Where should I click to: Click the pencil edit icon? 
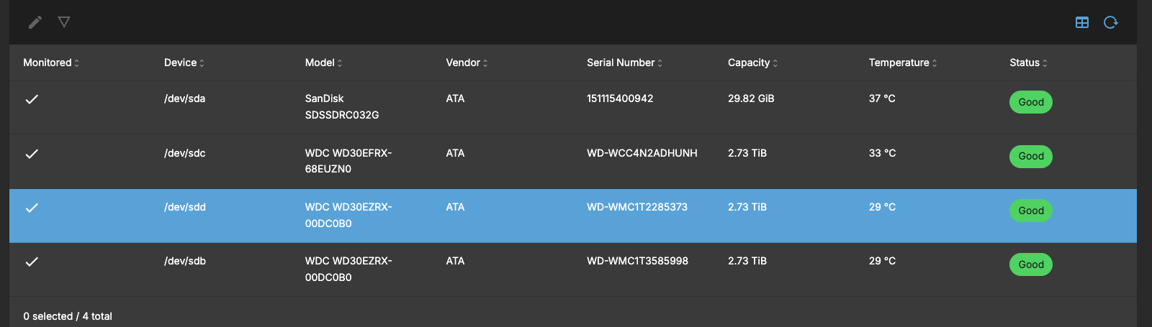[x=35, y=22]
